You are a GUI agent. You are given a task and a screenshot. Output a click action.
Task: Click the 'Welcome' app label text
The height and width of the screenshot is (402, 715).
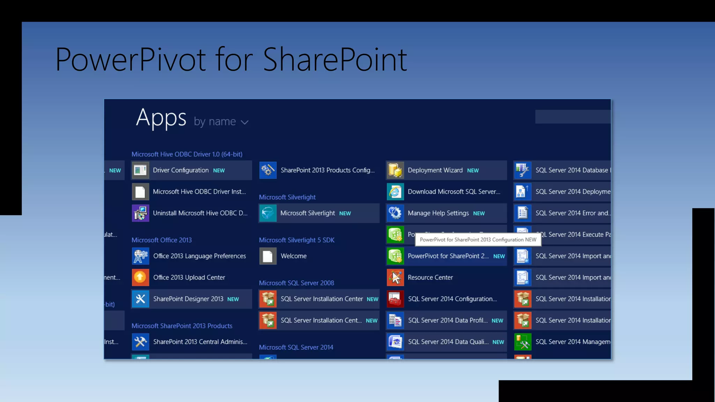click(294, 256)
